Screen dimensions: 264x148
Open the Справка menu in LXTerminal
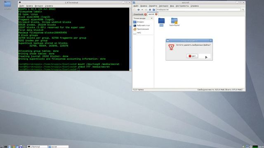pyautogui.click(x=49, y=6)
